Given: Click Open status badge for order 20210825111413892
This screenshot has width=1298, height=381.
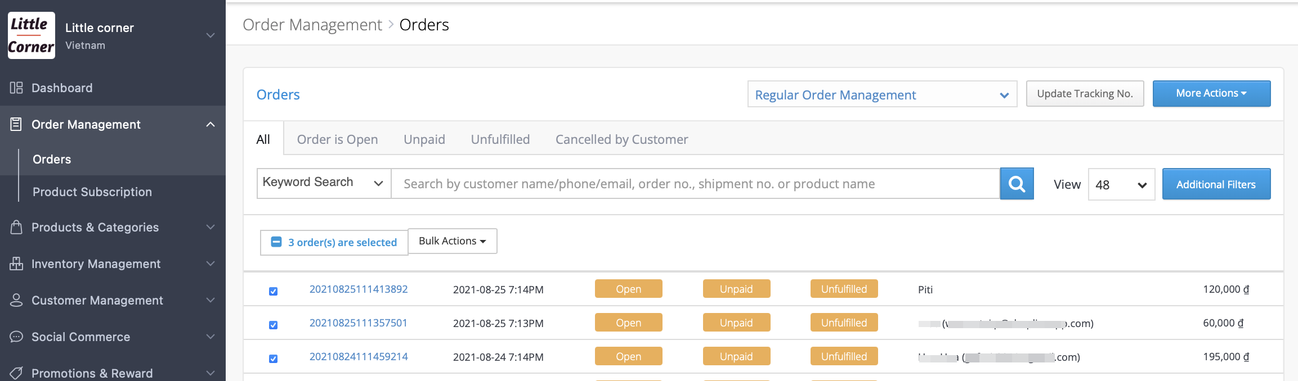Looking at the screenshot, I should coord(628,289).
